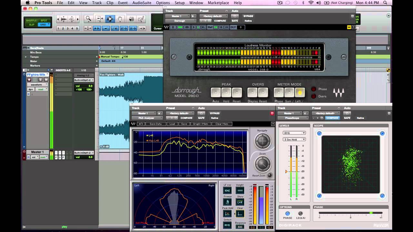Click the PhaseScope phase correlation slider

pyautogui.click(x=351, y=213)
